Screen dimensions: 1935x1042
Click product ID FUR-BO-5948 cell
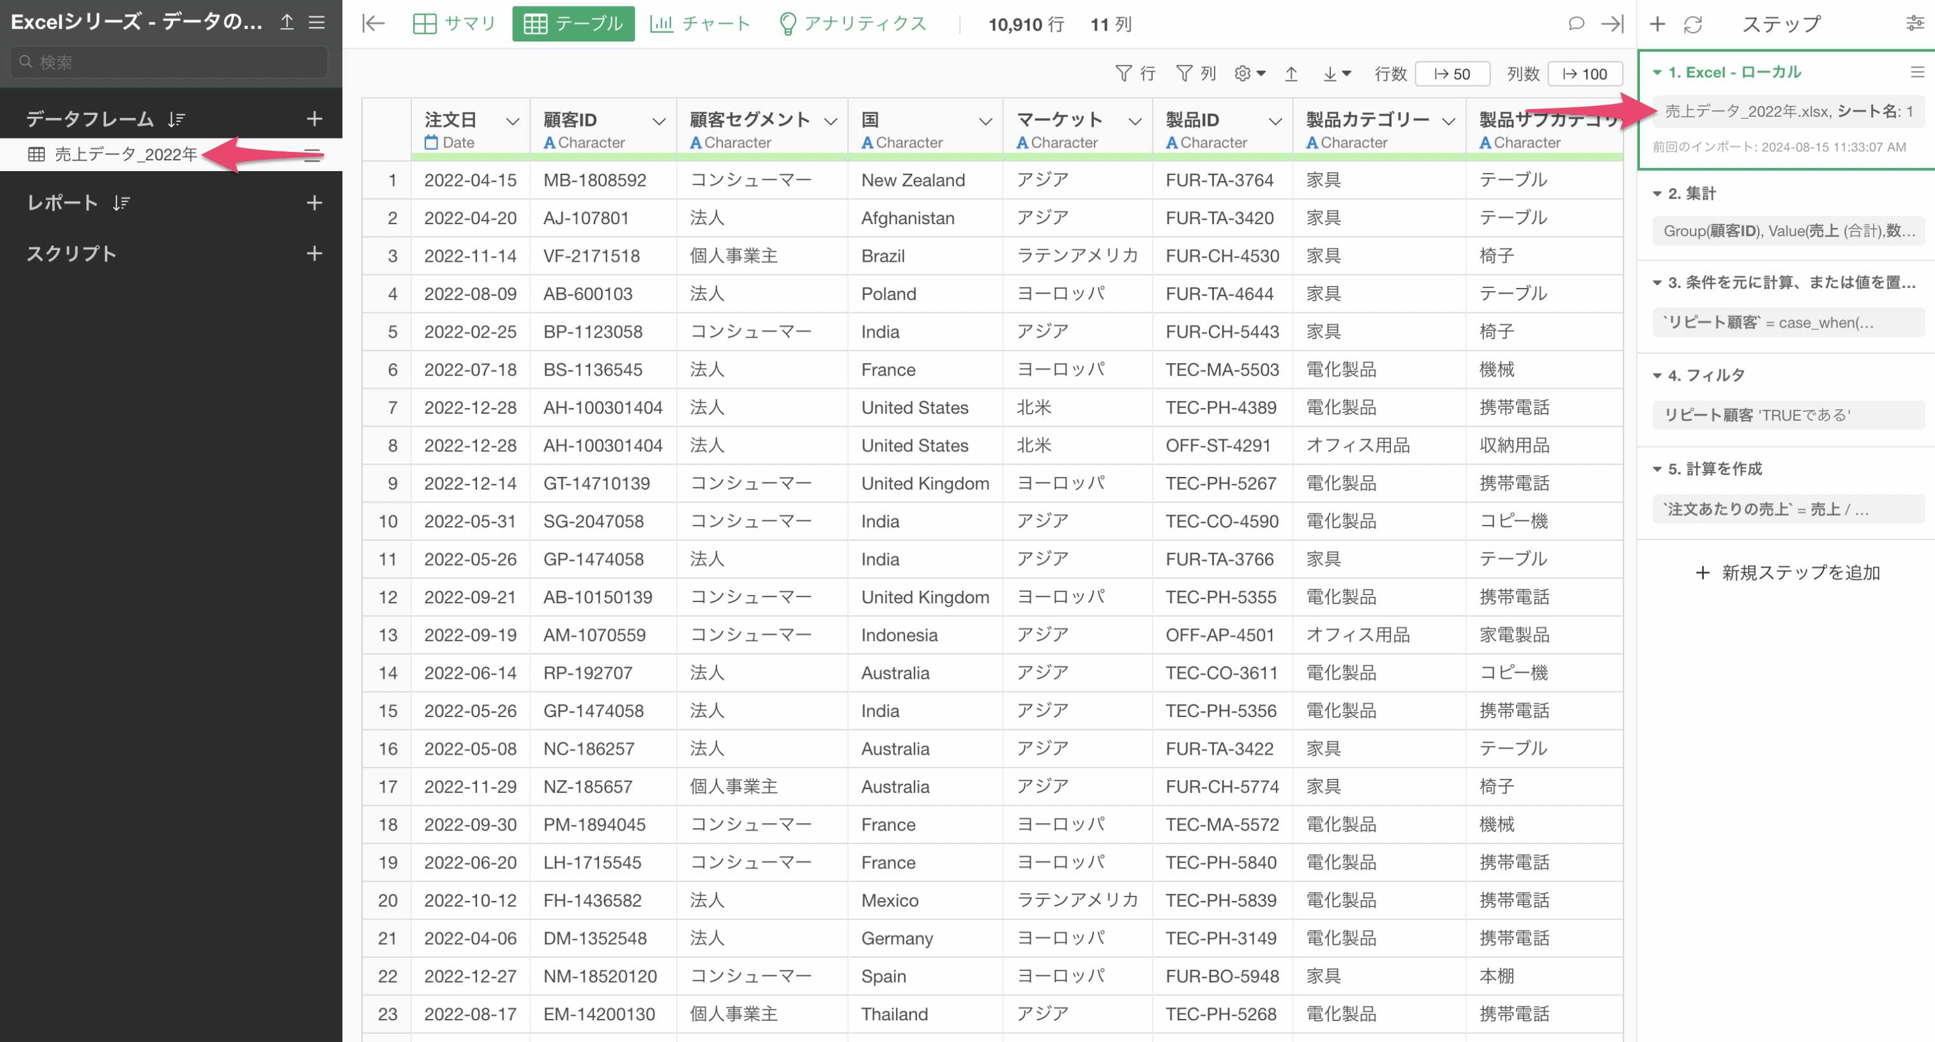[x=1222, y=977]
